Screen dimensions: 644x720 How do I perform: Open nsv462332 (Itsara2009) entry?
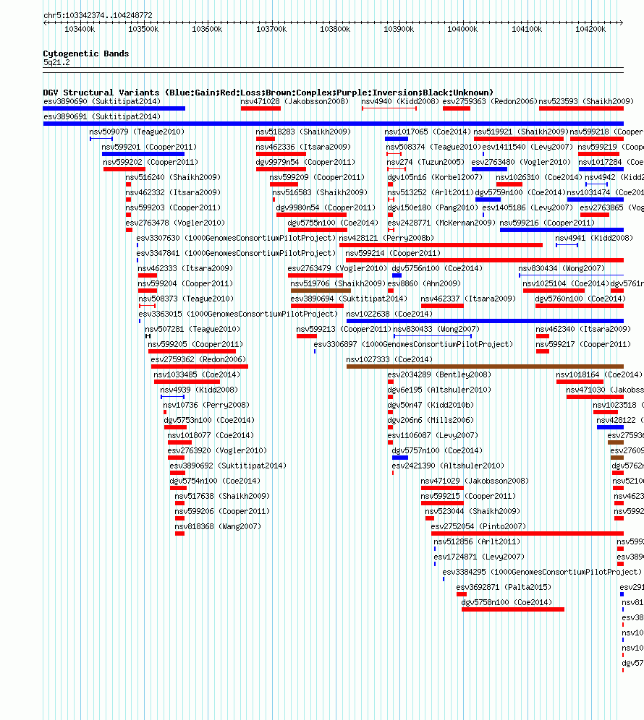(173, 192)
